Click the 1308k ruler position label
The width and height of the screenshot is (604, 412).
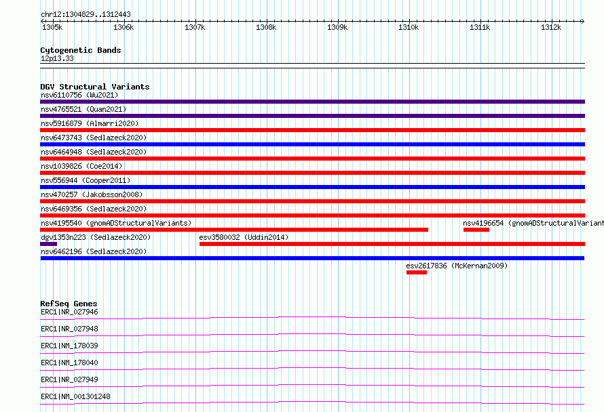pyautogui.click(x=266, y=28)
